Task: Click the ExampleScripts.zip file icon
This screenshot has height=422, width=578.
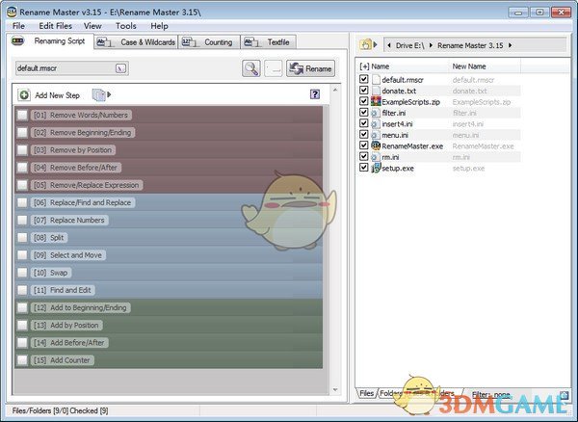Action: coord(376,101)
